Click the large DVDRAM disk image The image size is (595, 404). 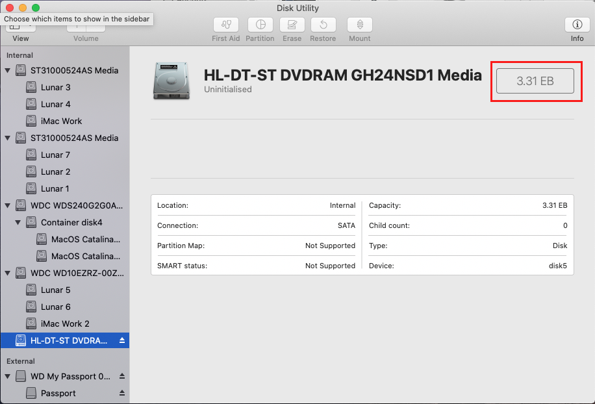pyautogui.click(x=171, y=81)
